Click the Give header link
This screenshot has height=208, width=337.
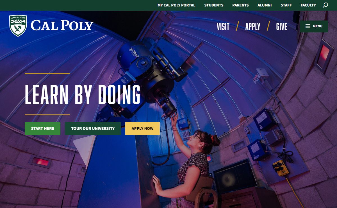[282, 27]
